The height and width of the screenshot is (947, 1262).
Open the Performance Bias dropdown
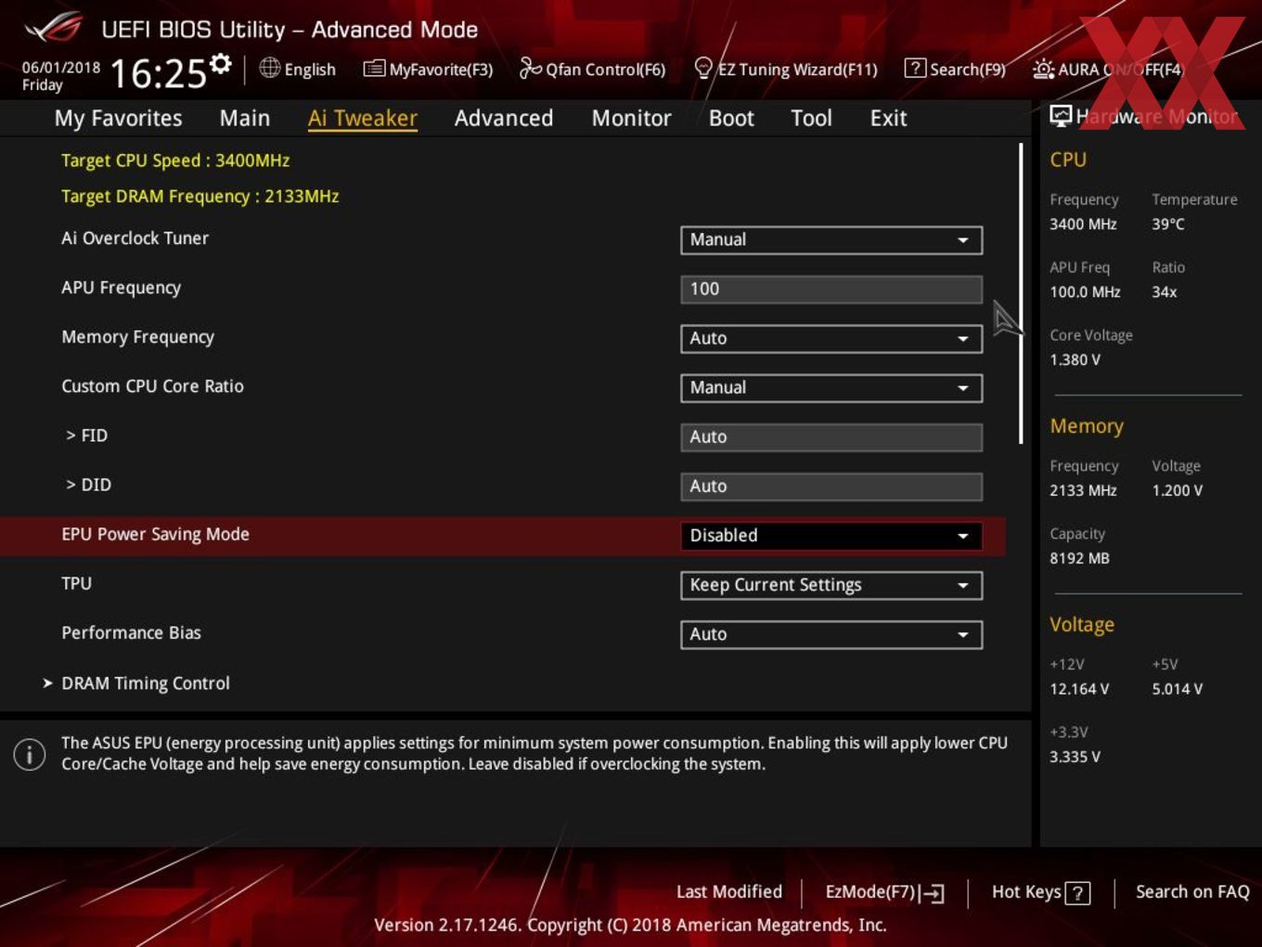831,634
